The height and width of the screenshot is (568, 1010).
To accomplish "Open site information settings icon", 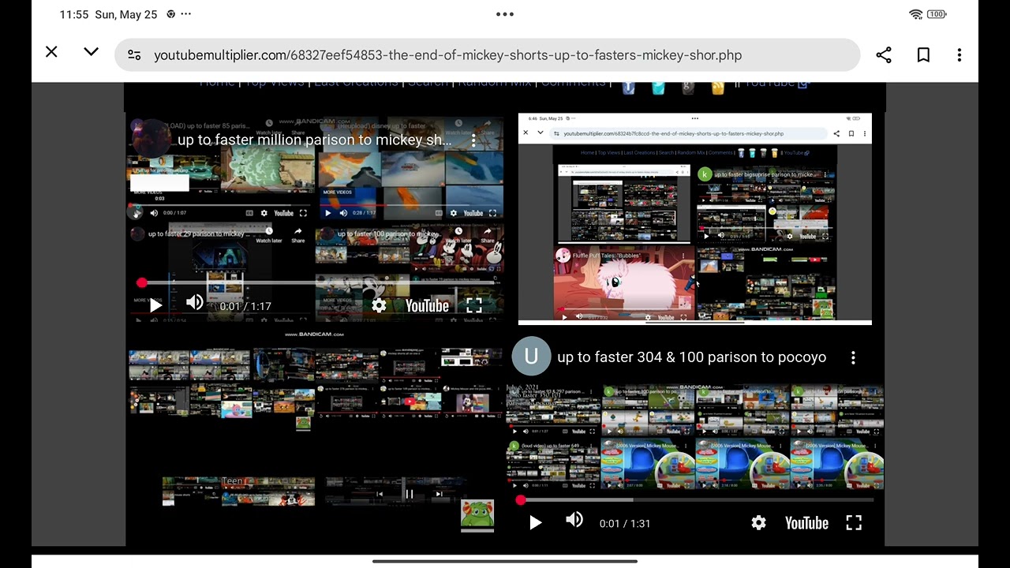I will click(x=134, y=55).
